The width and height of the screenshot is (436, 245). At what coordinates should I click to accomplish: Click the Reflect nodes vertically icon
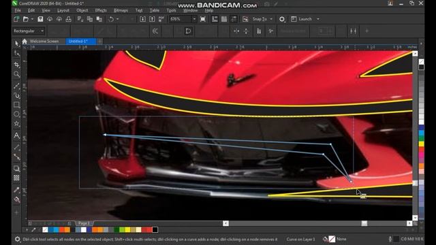pos(246,31)
